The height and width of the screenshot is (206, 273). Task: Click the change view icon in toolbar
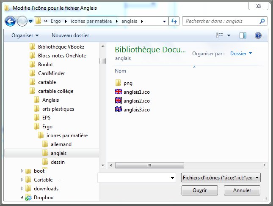click(219, 35)
